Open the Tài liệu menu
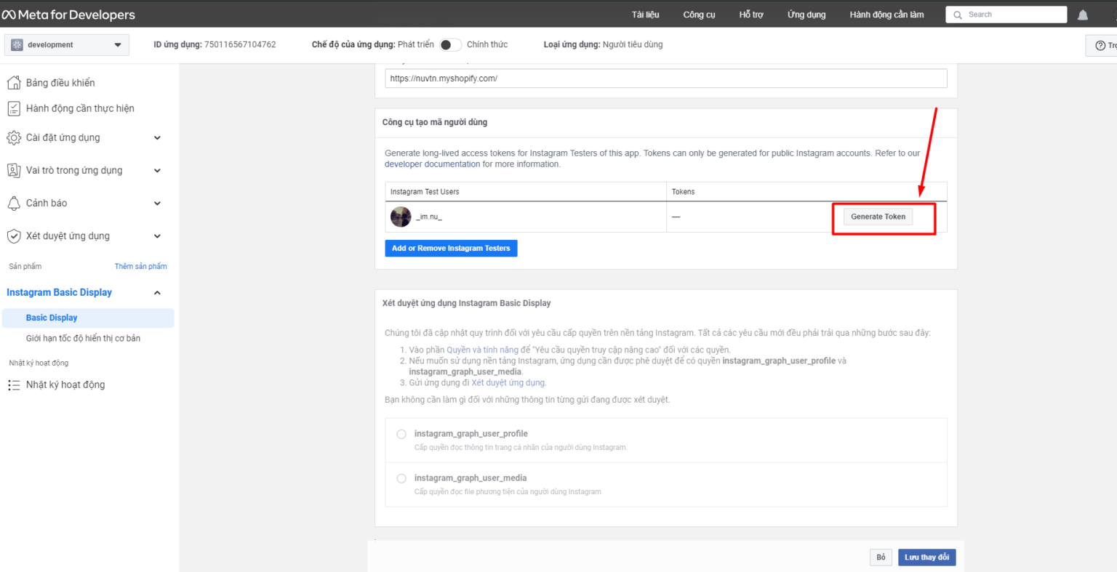The image size is (1117, 572). (646, 14)
